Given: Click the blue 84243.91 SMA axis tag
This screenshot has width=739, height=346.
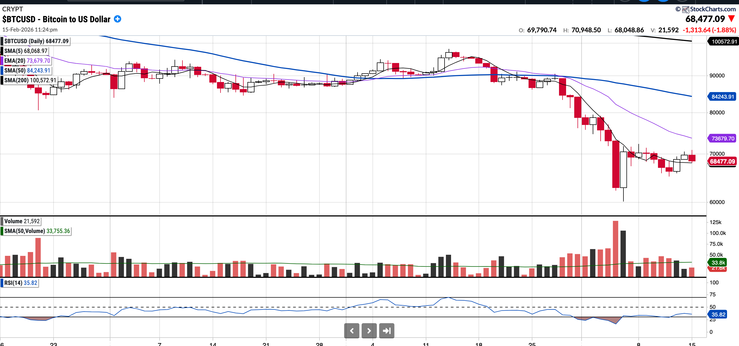Looking at the screenshot, I should coord(722,97).
